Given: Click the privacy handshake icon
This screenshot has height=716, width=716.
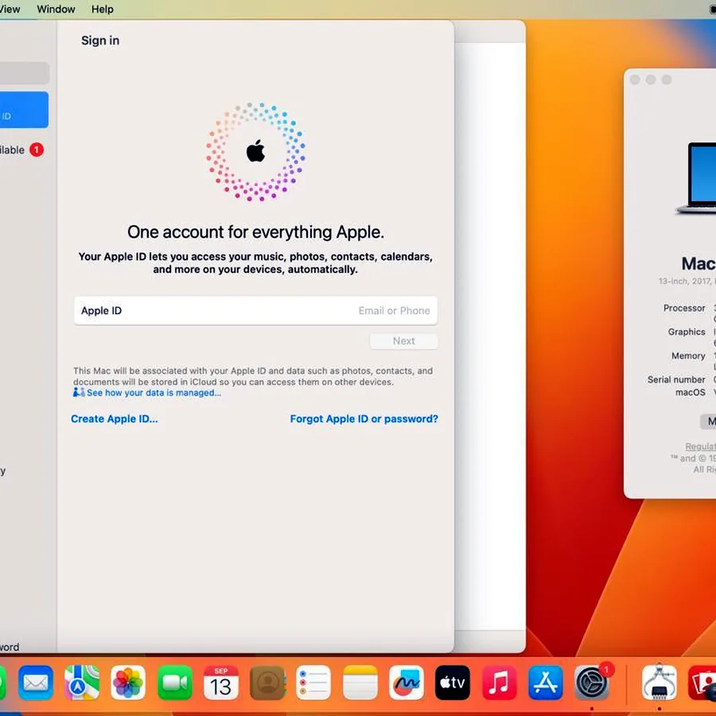Looking at the screenshot, I should [x=79, y=392].
